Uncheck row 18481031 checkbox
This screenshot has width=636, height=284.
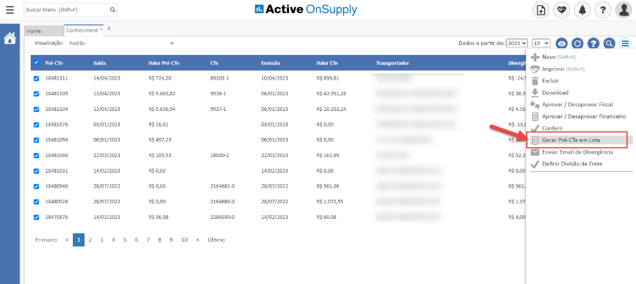pyautogui.click(x=36, y=171)
